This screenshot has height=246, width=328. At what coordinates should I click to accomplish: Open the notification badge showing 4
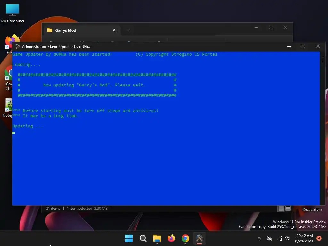click(319, 238)
